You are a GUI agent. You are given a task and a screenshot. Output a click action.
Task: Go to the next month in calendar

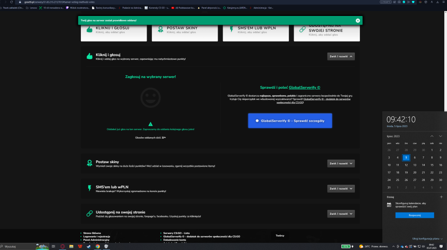[440, 136]
